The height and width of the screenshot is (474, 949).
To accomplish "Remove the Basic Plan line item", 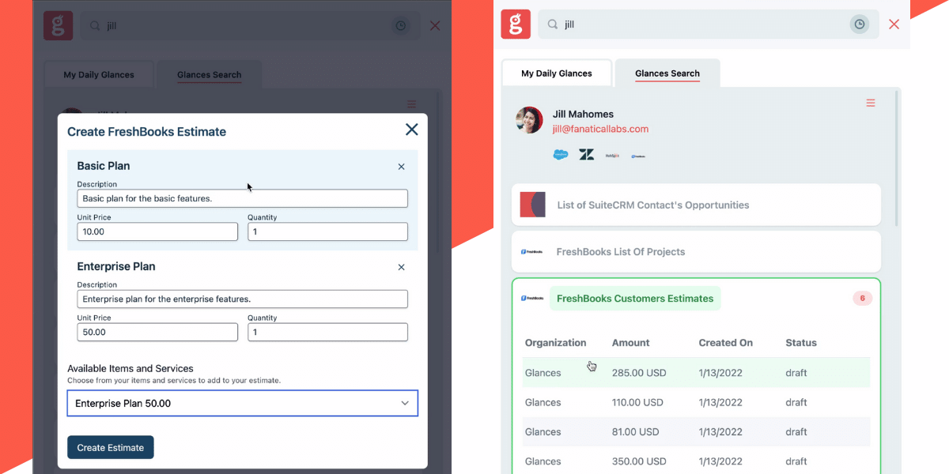I will click(x=401, y=167).
